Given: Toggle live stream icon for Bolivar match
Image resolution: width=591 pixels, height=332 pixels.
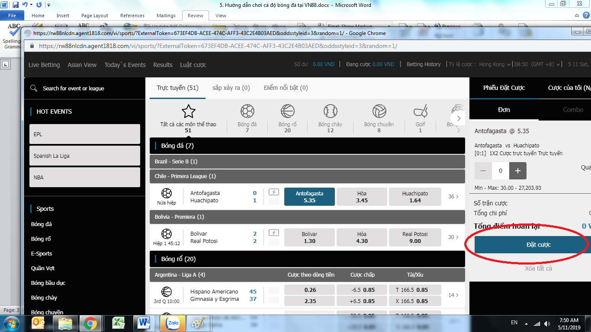Looking at the screenshot, I should click(273, 233).
